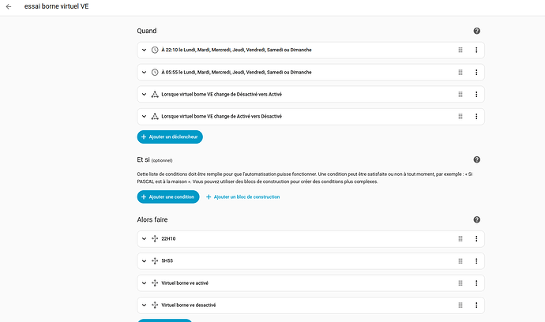Click the Virtuel borne ve desactivé label
This screenshot has height=322, width=545.
189,305
